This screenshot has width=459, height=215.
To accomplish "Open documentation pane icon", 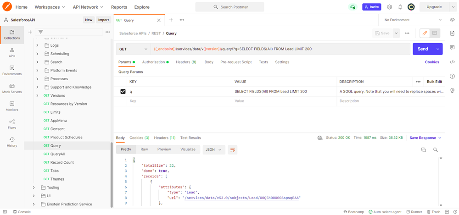I will pos(452,33).
